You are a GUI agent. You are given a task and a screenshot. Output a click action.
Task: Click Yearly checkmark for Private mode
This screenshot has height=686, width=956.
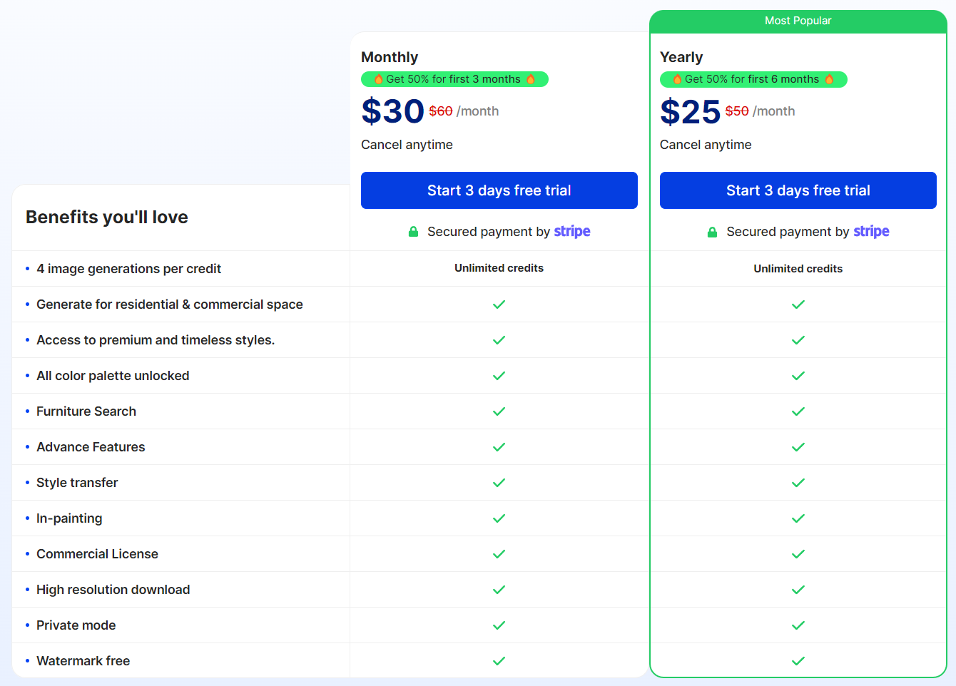[798, 625]
